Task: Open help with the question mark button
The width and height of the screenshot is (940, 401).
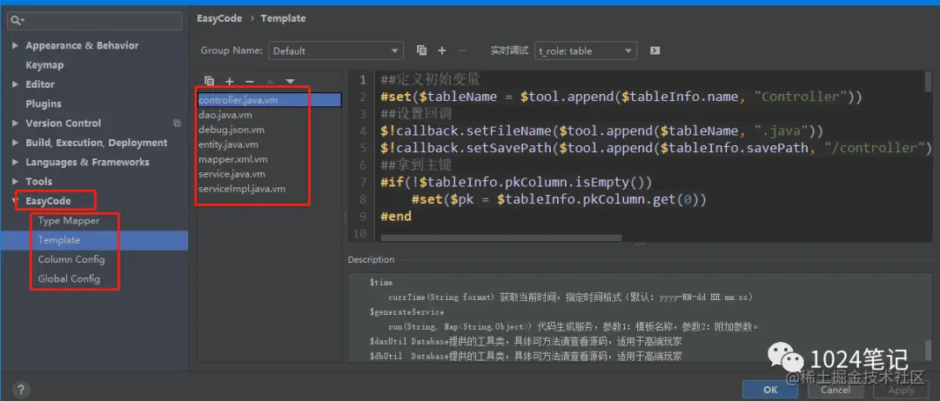Action: tap(20, 389)
